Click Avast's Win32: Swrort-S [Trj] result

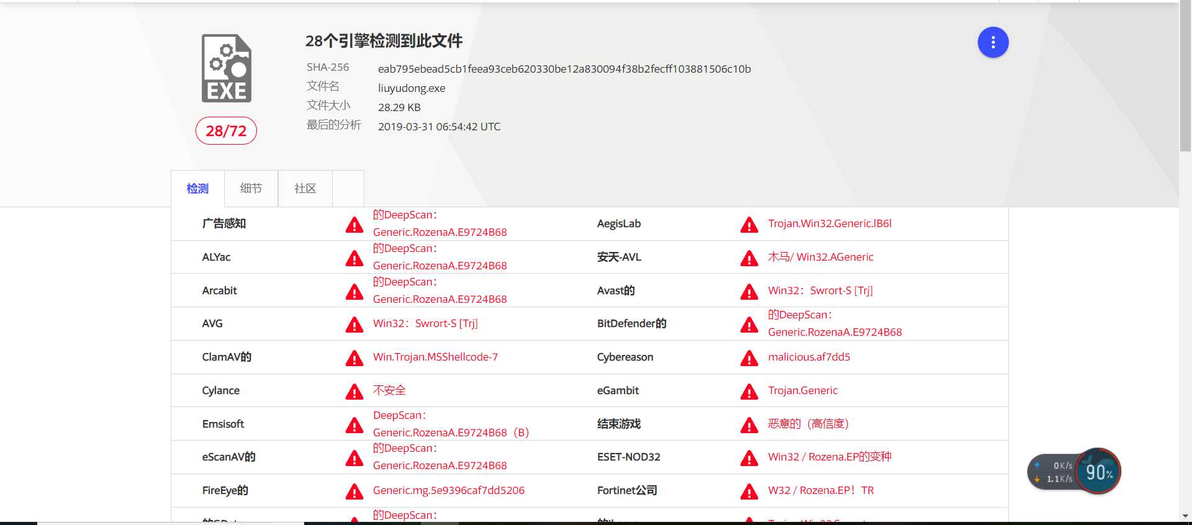click(820, 290)
